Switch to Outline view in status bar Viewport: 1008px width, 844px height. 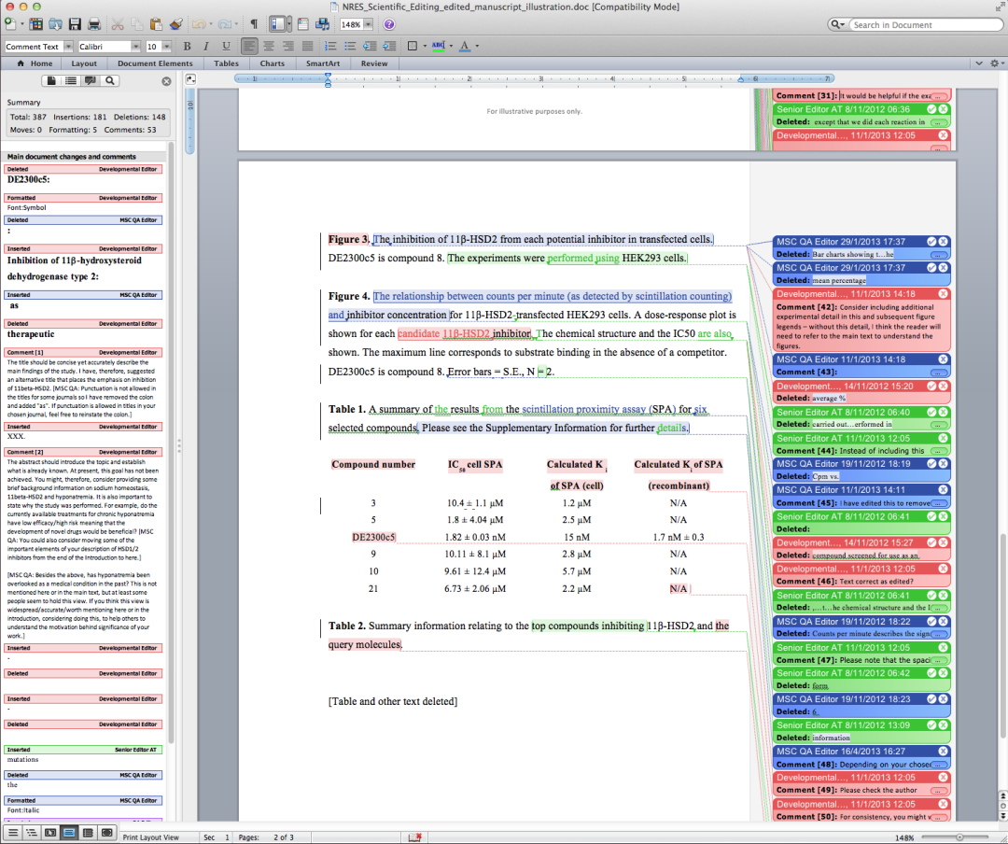[31, 833]
